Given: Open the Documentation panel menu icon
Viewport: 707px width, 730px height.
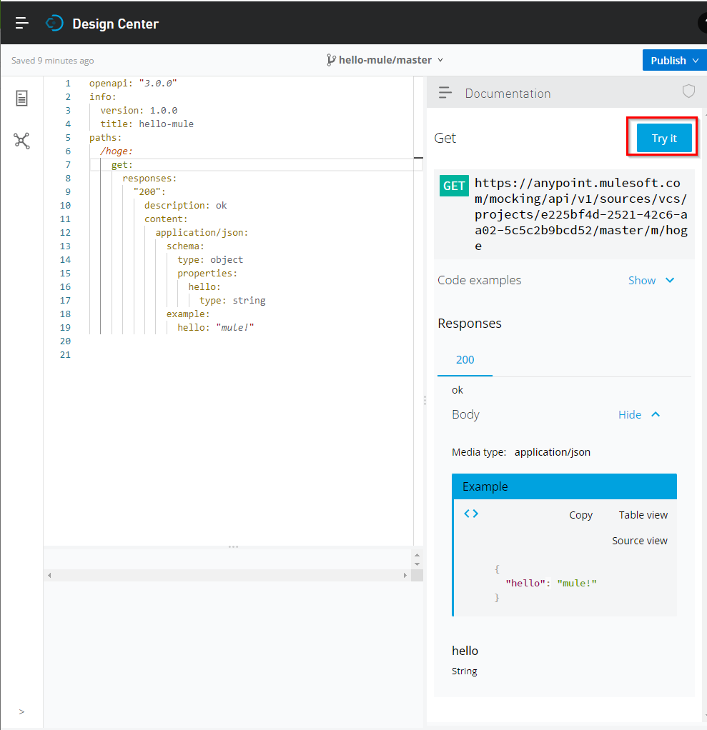Looking at the screenshot, I should pyautogui.click(x=445, y=93).
